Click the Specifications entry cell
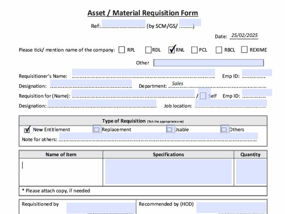Screen dimensions: 285x214 coord(168,172)
